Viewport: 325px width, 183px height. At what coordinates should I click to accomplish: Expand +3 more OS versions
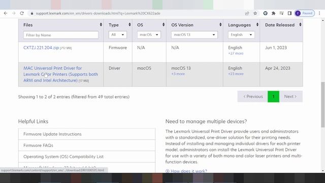pyautogui.click(x=178, y=74)
